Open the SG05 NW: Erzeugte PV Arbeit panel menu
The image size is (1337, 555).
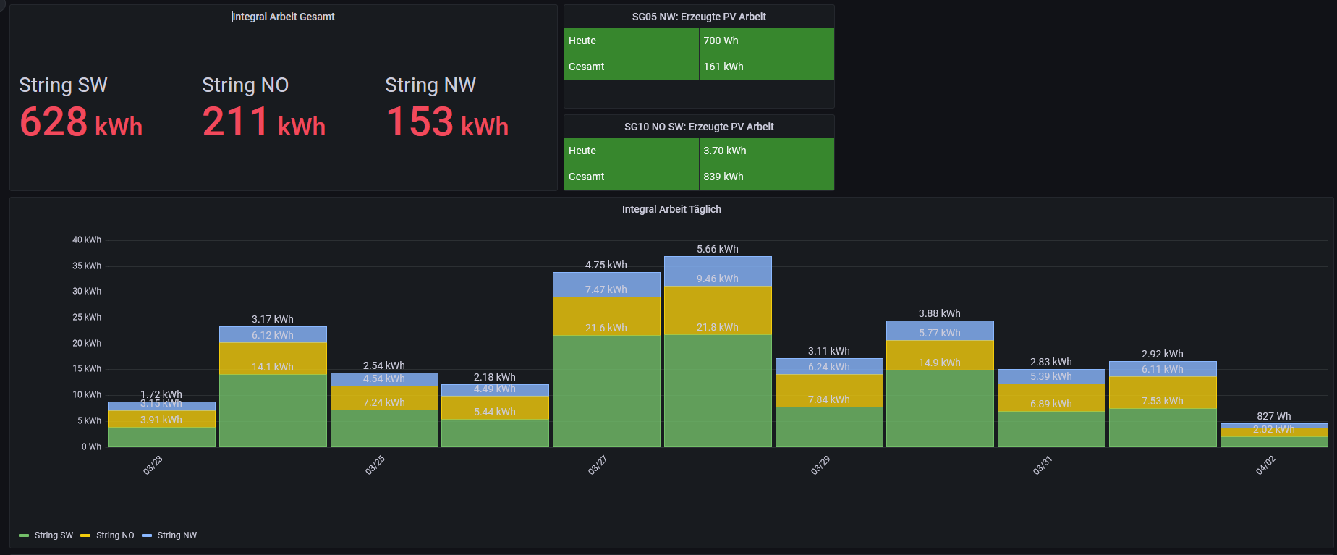click(x=698, y=17)
